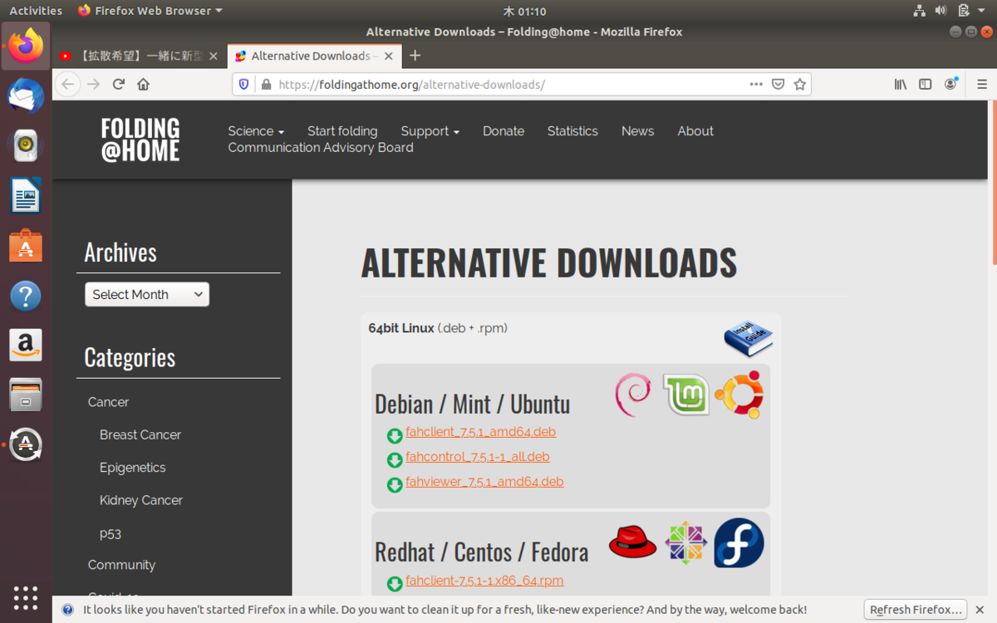This screenshot has height=623, width=997.
Task: Open the Select Month archives dropdown
Action: coord(147,294)
